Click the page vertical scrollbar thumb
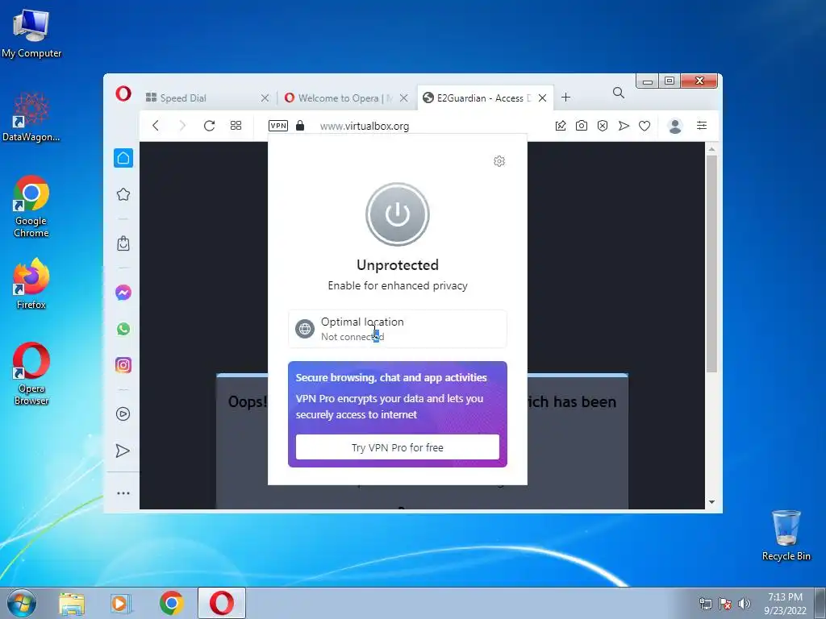The image size is (826, 619). (711, 264)
